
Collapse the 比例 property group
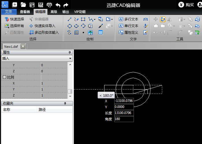point(4,77)
